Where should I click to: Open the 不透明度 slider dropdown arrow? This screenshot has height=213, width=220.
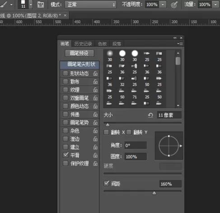pyautogui.click(x=163, y=5)
